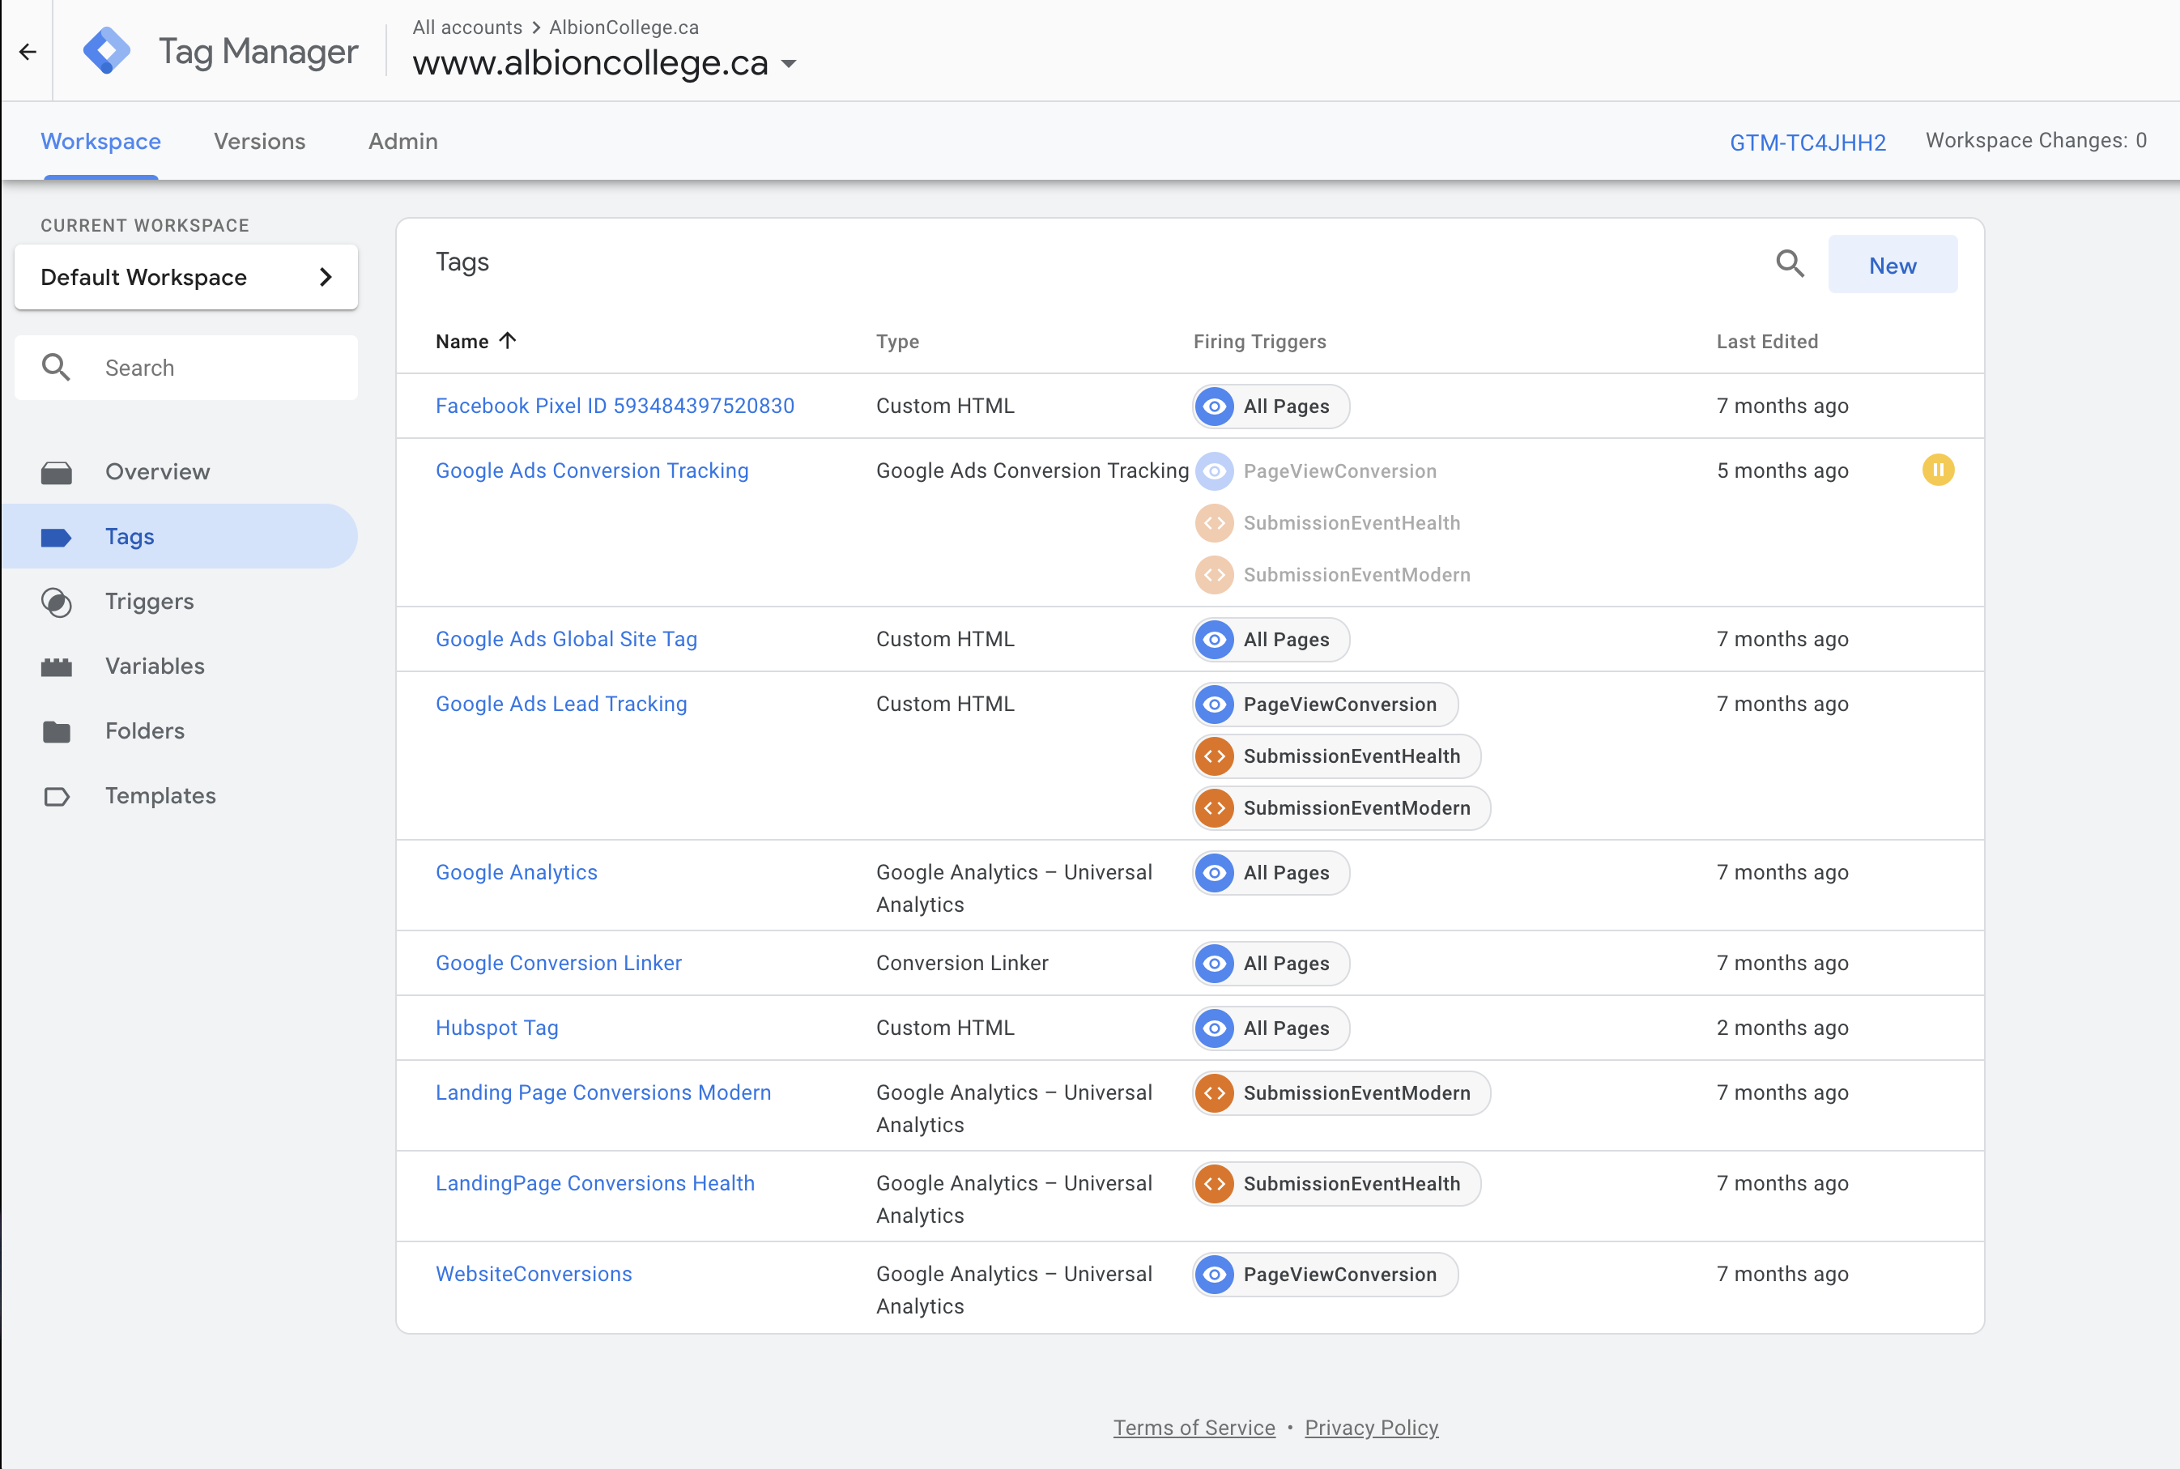Click the yellow paused tag indicator
Viewport: 2180px width, 1469px height.
(x=1937, y=470)
